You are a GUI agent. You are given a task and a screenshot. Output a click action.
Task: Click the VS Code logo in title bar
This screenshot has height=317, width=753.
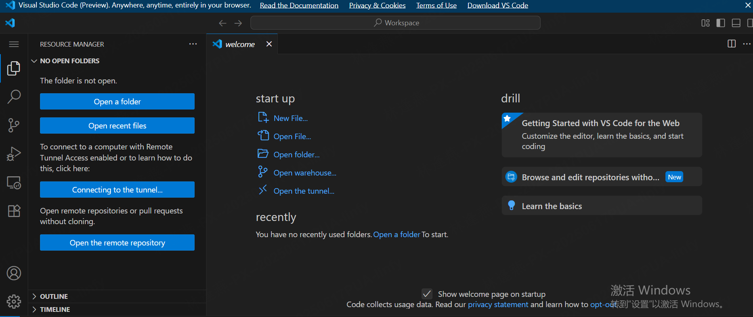pos(10,23)
